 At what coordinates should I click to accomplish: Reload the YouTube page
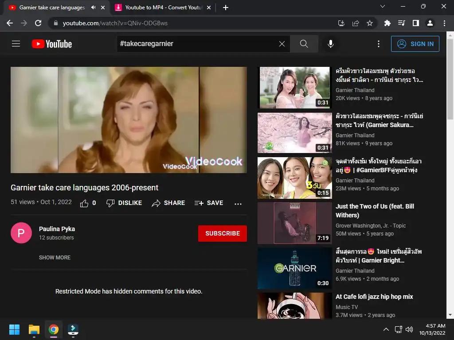[38, 23]
